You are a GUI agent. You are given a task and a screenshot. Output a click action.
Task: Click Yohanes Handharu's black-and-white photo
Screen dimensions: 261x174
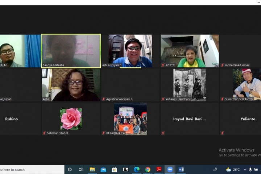click(190, 85)
